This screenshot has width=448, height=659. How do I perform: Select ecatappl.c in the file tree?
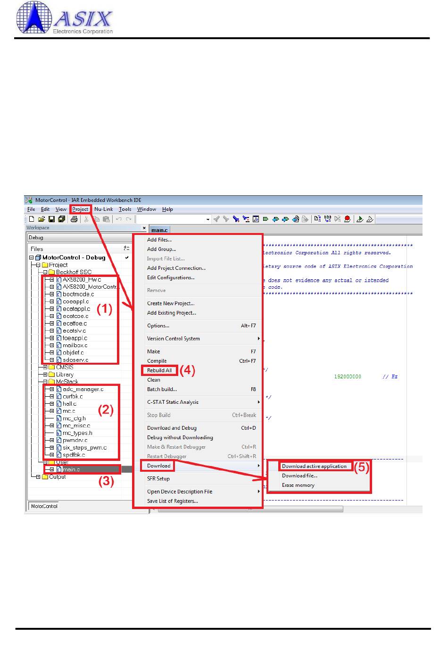point(76,309)
